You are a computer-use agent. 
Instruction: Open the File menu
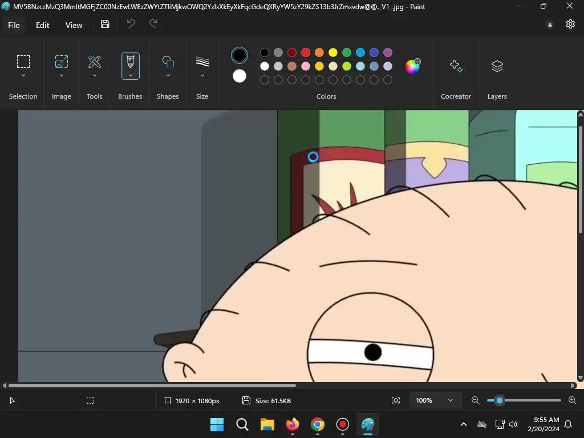click(14, 25)
